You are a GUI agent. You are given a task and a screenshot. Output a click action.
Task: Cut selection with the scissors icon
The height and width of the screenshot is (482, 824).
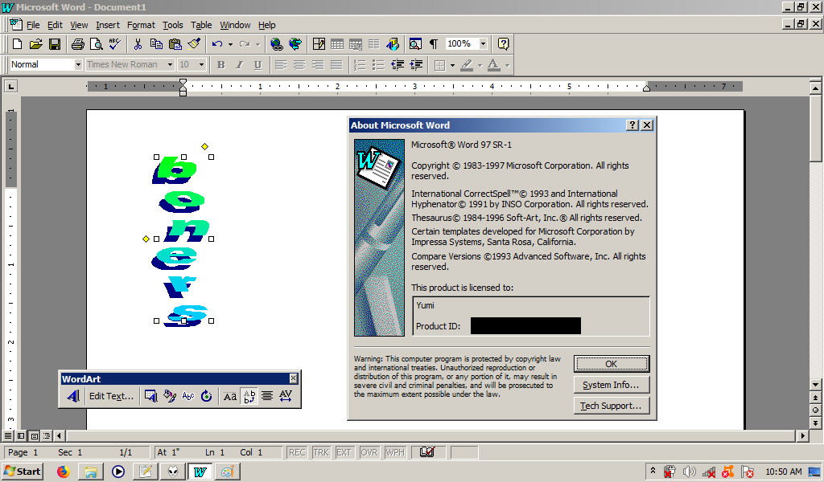click(138, 44)
